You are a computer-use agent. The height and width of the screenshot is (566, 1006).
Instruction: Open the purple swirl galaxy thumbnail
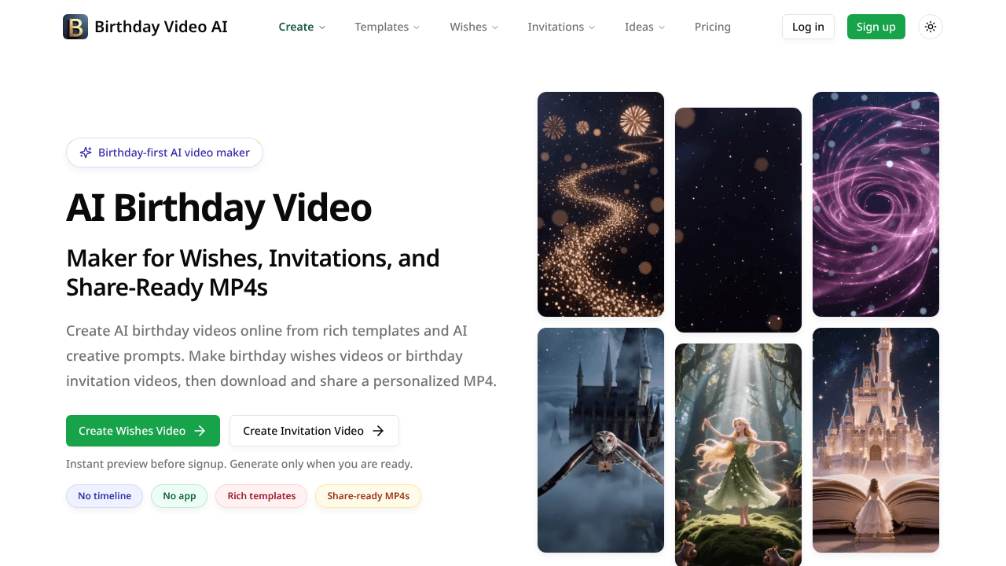click(x=876, y=204)
